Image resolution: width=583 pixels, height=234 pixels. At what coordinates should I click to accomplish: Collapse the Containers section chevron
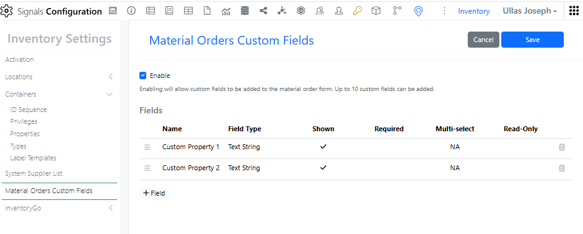(x=110, y=94)
